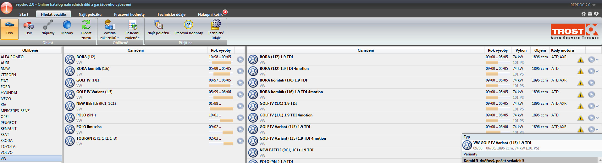The width and height of the screenshot is (602, 163).
Task: Expand chevron on GOLF IV (1J1) 1.9 TDI 4motion row
Action: coord(597,118)
